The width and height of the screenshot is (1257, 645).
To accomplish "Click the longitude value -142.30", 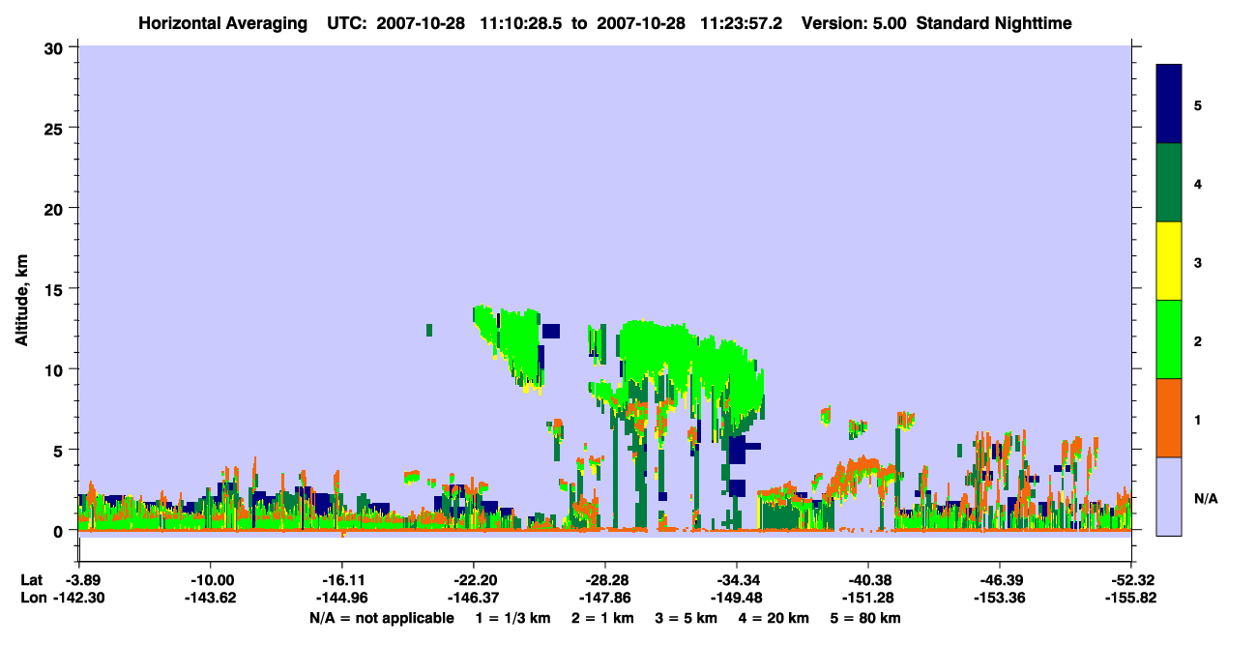I will 79,599.
